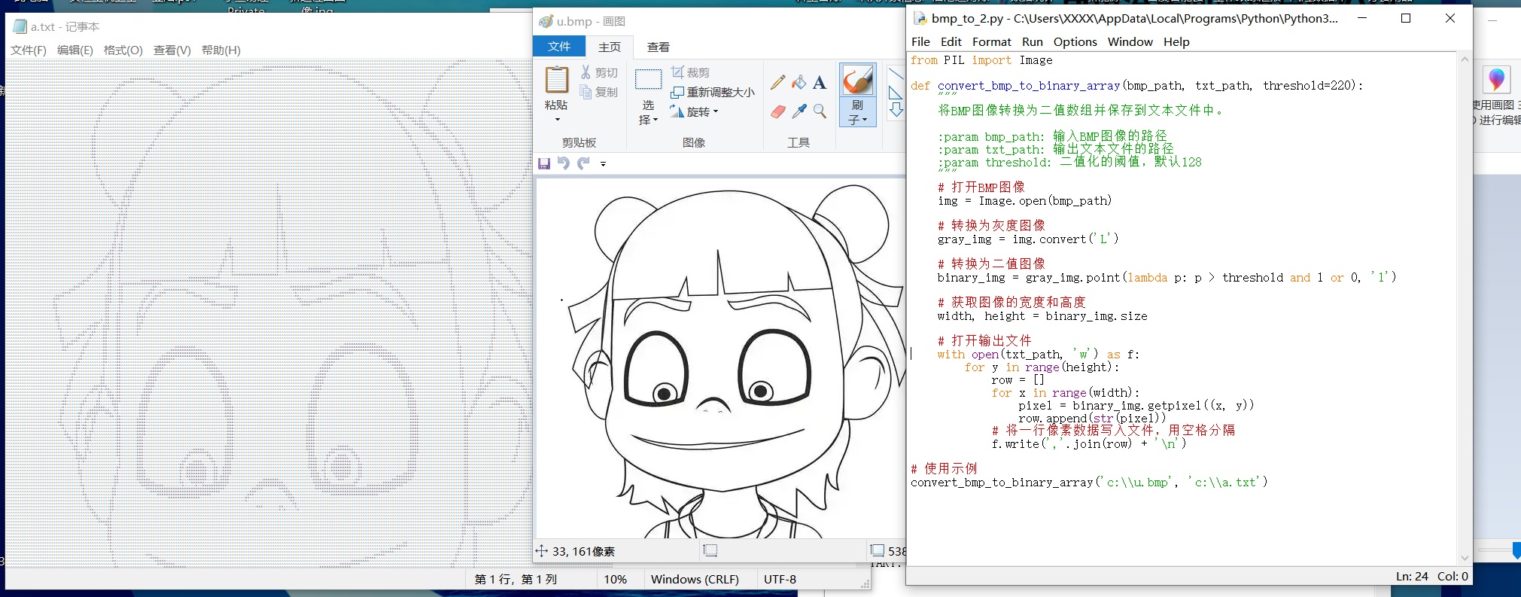Open the IDLE File menu
Viewport: 1521px width, 597px height.
point(920,42)
